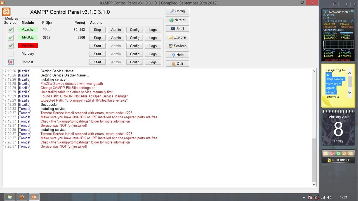
Task: Open the Explorer folder button
Action: click(177, 37)
